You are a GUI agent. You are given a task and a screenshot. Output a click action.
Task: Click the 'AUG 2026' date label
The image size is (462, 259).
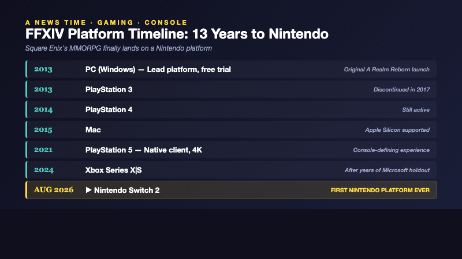tap(54, 190)
